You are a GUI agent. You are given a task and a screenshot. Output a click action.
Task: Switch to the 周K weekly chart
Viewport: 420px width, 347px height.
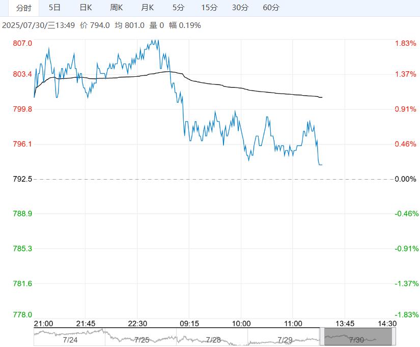point(117,8)
